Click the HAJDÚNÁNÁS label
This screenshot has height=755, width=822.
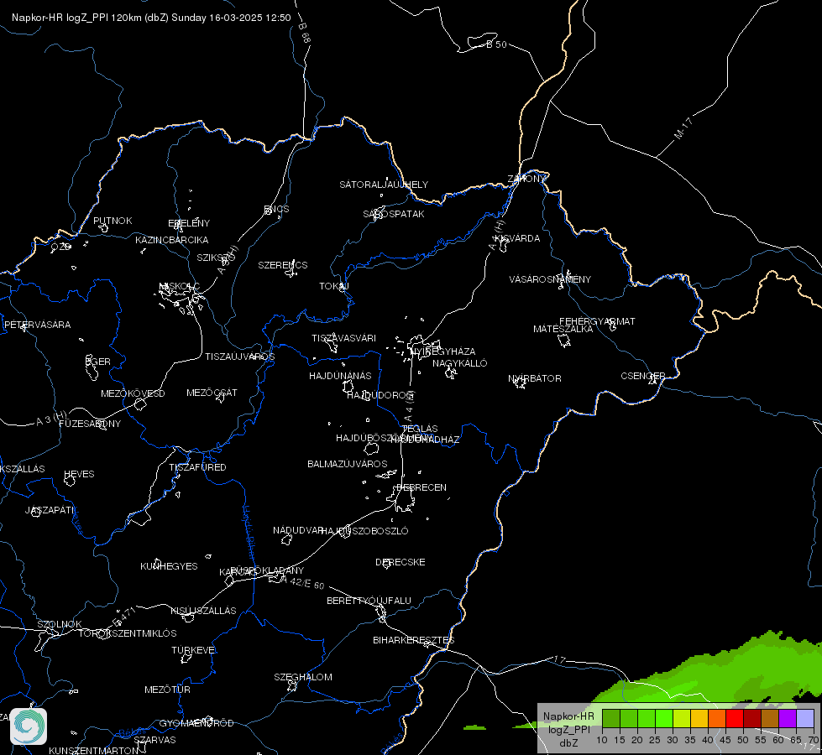(x=340, y=376)
